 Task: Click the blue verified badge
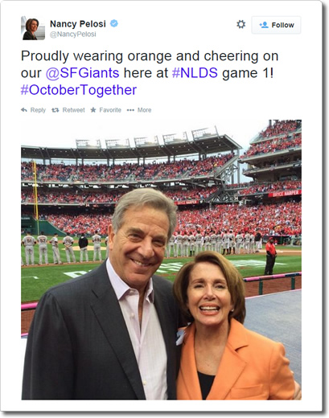[x=114, y=23]
